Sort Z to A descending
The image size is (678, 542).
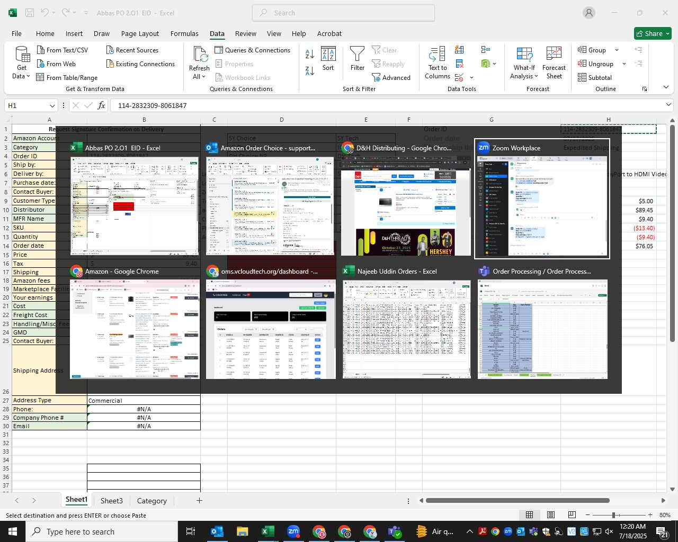pyautogui.click(x=310, y=70)
